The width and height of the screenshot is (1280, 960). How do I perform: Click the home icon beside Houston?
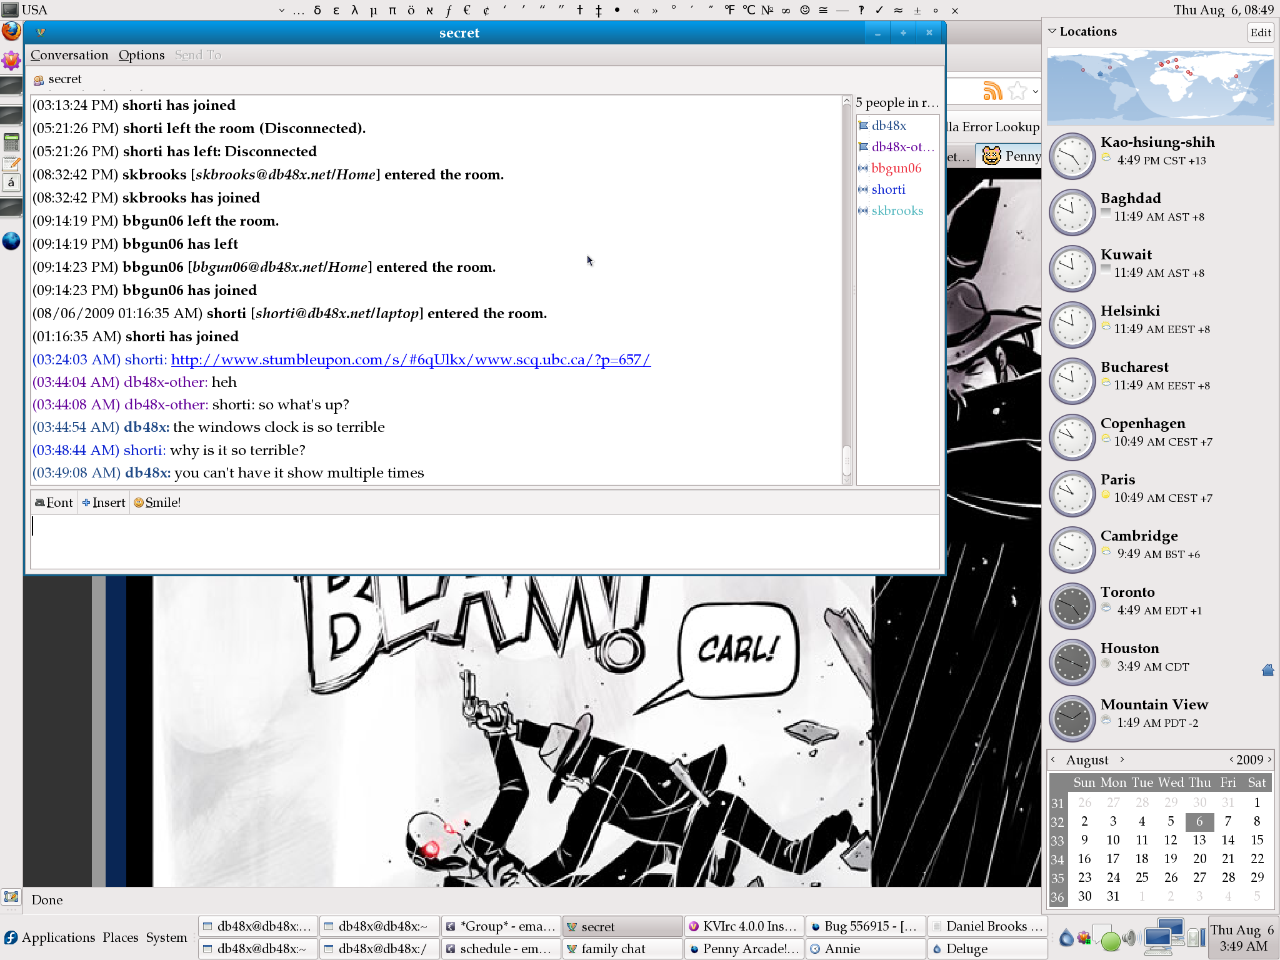tap(1267, 670)
